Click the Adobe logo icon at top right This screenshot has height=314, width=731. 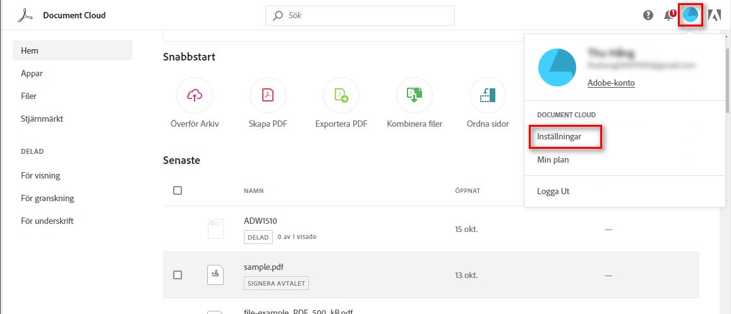click(x=714, y=15)
